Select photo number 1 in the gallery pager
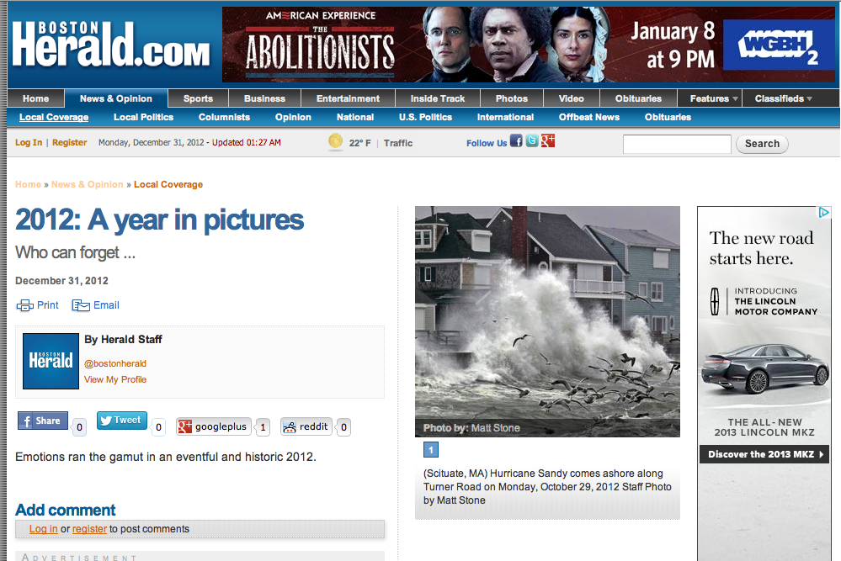 point(430,450)
